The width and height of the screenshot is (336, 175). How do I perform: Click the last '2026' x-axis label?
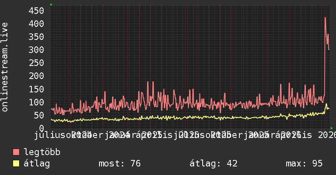(x=327, y=135)
